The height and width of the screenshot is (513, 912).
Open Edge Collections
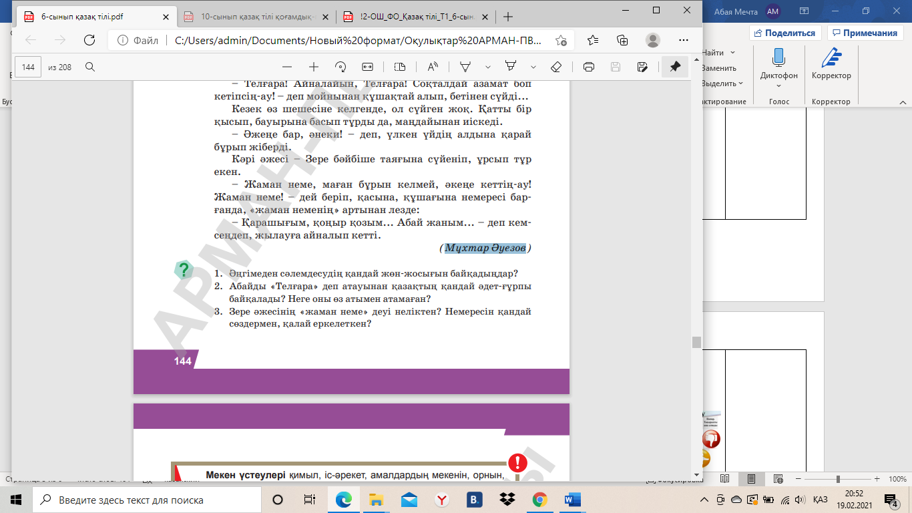point(623,40)
